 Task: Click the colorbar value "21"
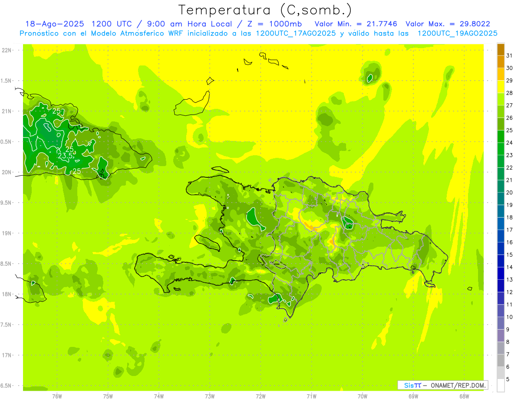tap(510, 180)
